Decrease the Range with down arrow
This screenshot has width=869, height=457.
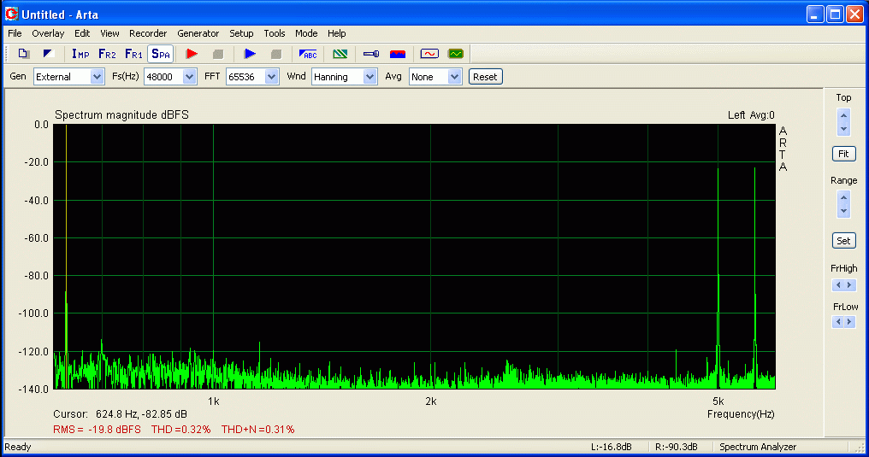pos(843,211)
